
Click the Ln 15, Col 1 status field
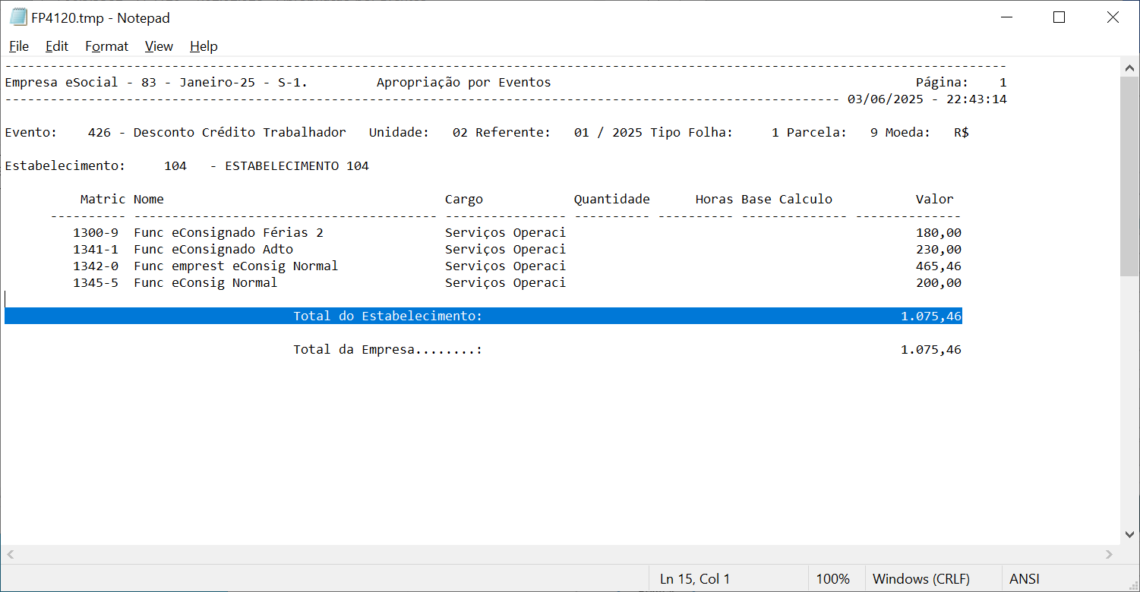coord(694,579)
